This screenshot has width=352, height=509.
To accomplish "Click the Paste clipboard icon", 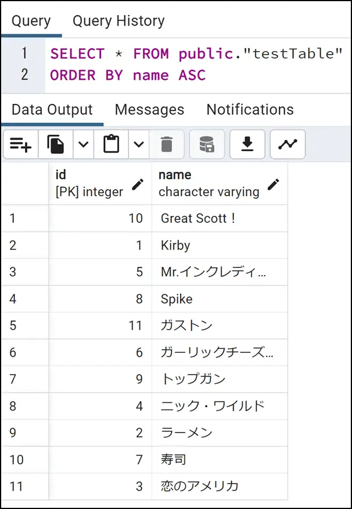I will click(x=111, y=145).
